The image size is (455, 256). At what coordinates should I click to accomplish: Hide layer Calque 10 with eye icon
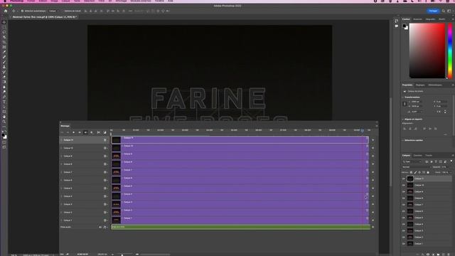[404, 185]
